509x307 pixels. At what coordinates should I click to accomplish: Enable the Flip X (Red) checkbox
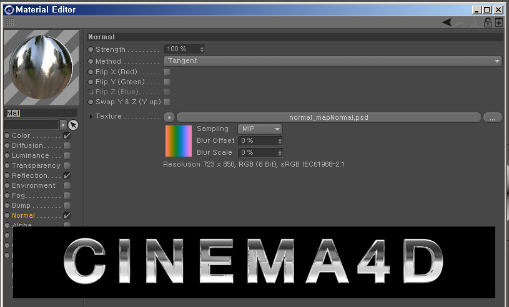167,72
